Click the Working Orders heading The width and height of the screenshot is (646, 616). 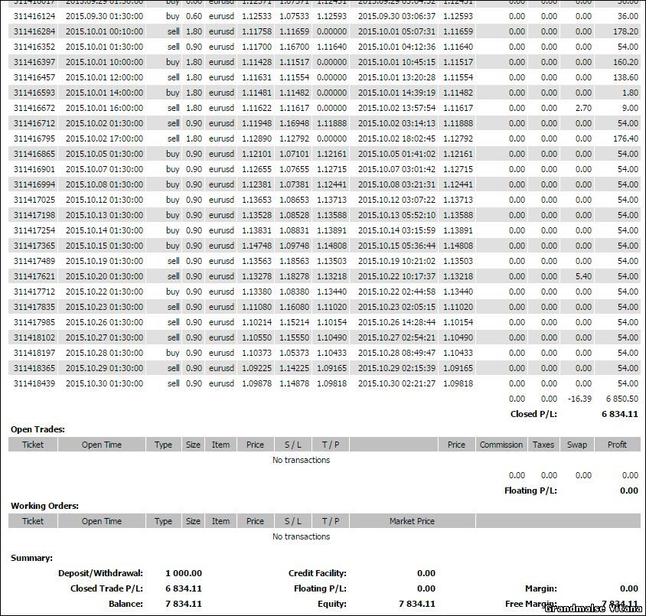tap(44, 506)
